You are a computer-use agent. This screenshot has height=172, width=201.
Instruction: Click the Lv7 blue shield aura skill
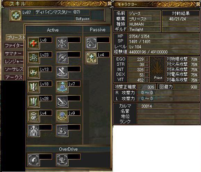point(62,87)
